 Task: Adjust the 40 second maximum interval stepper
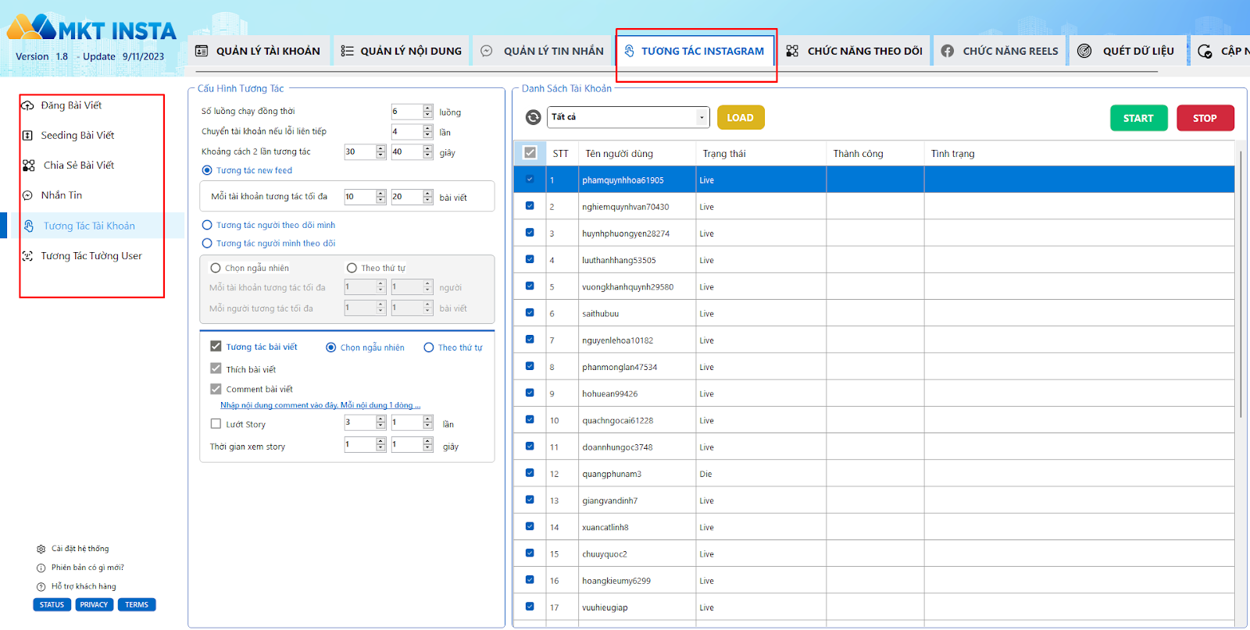427,152
